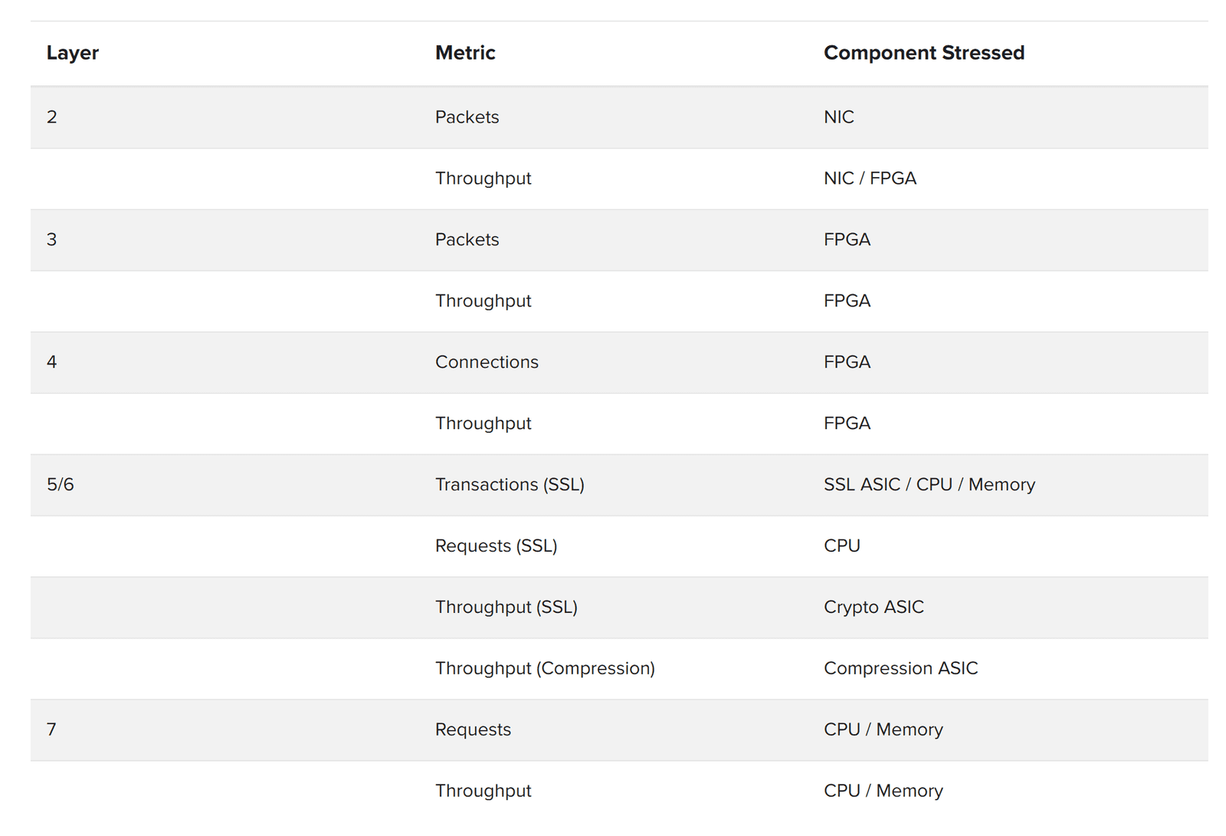Click the layer 7 Requests cell

pos(472,729)
